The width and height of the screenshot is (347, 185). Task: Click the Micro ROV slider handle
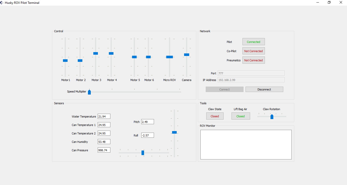(x=170, y=57)
